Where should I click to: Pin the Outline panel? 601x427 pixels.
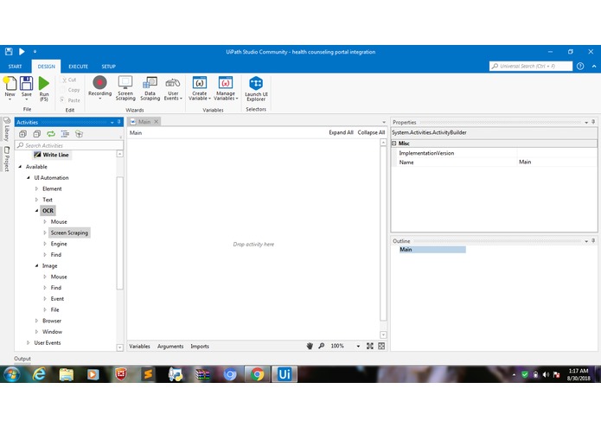pos(593,240)
